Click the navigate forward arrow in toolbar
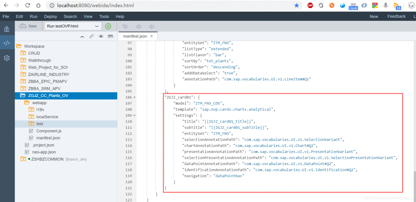Screen dimensions: 416x202 [x=151, y=26]
